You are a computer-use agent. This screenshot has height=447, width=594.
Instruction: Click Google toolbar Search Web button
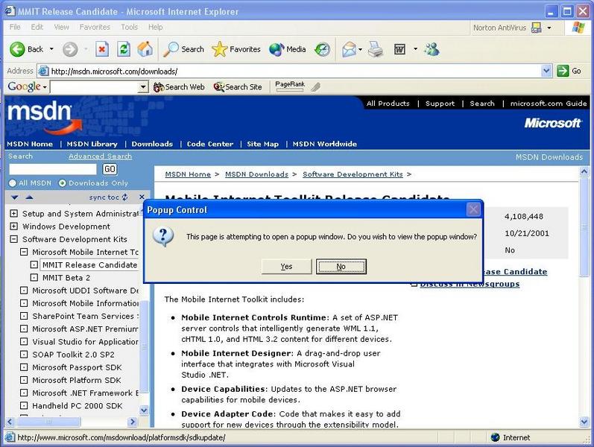pos(179,86)
